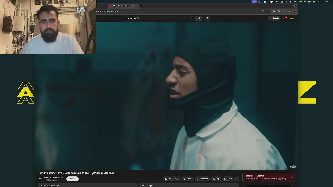Click the date and time 'Tue 22 Jul 01:32'
Screen dimensions: 333x187
click(323, 2)
